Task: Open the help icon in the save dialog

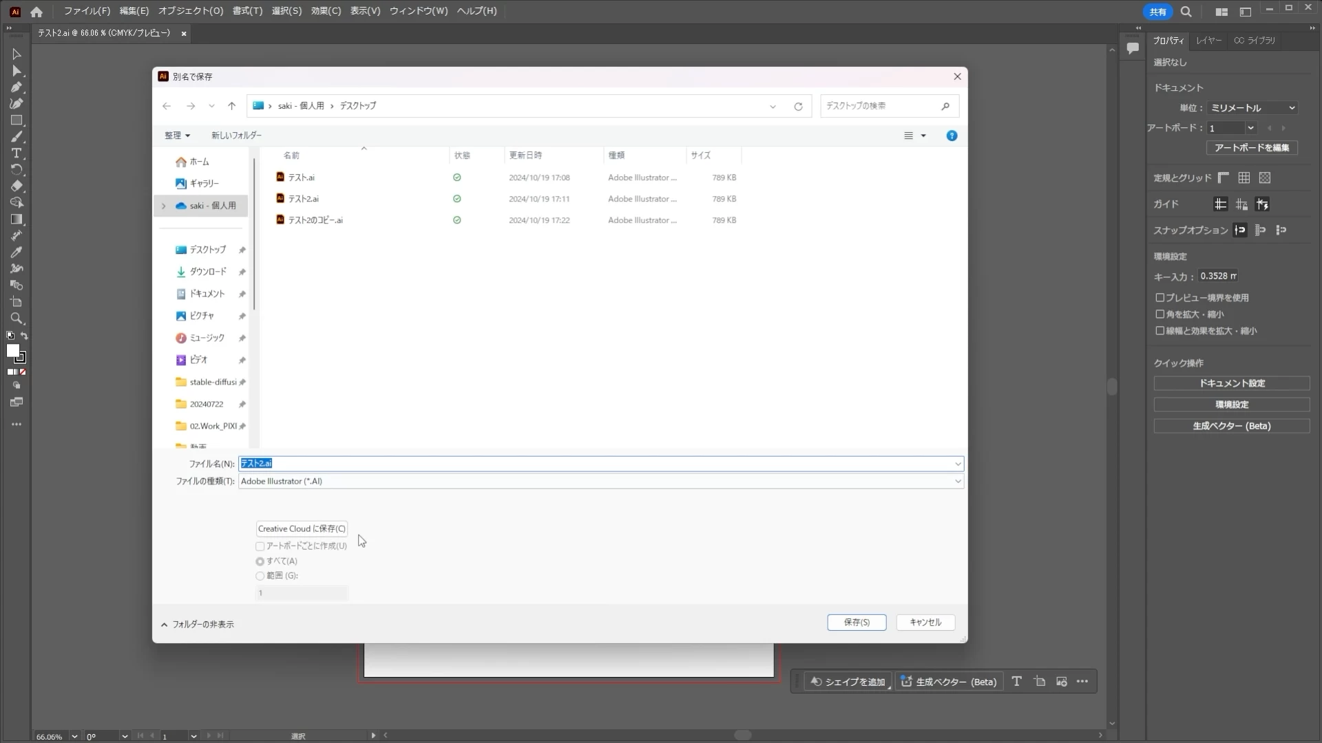Action: pos(952,136)
